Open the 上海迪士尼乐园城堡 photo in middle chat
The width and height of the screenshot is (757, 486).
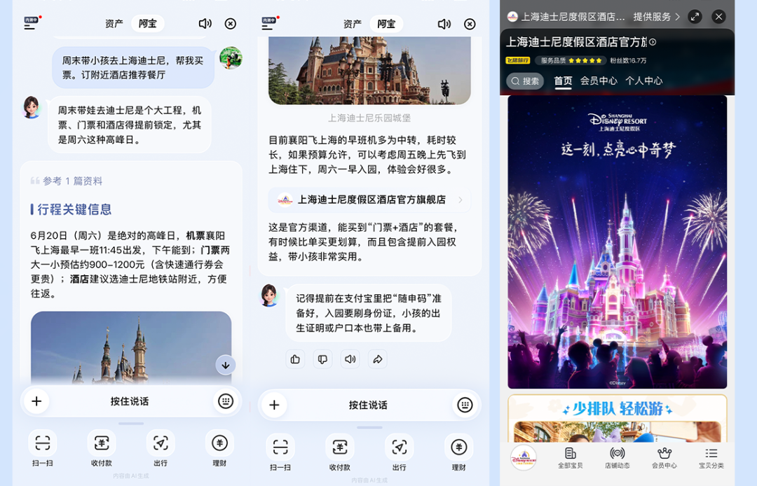click(369, 71)
